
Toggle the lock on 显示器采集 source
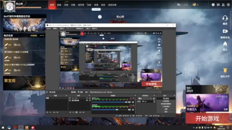pyautogui.click(x=90, y=100)
